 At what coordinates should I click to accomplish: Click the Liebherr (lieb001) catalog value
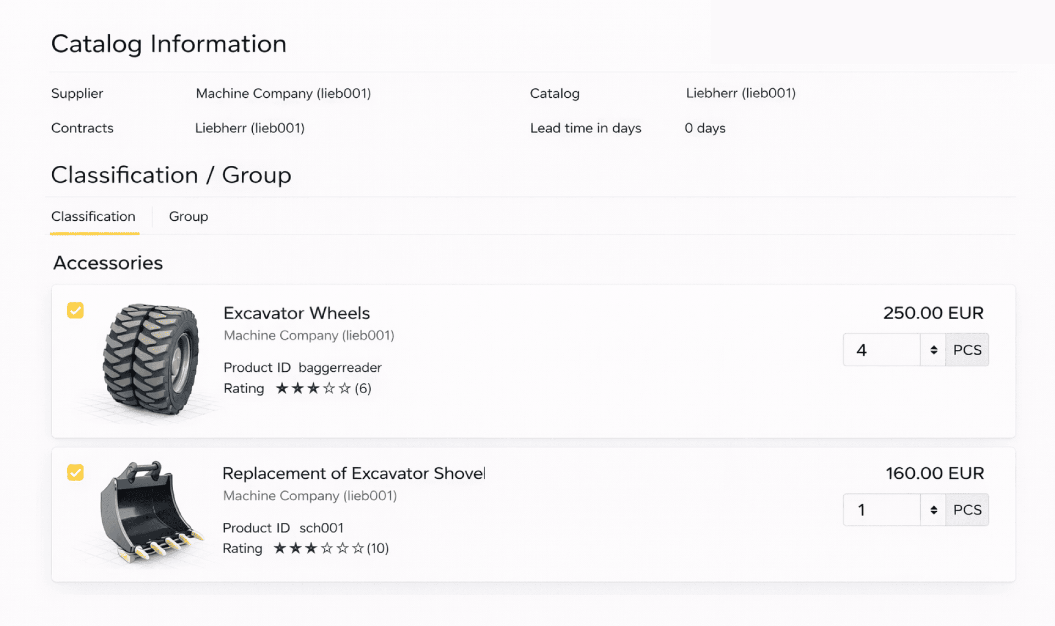pyautogui.click(x=740, y=93)
